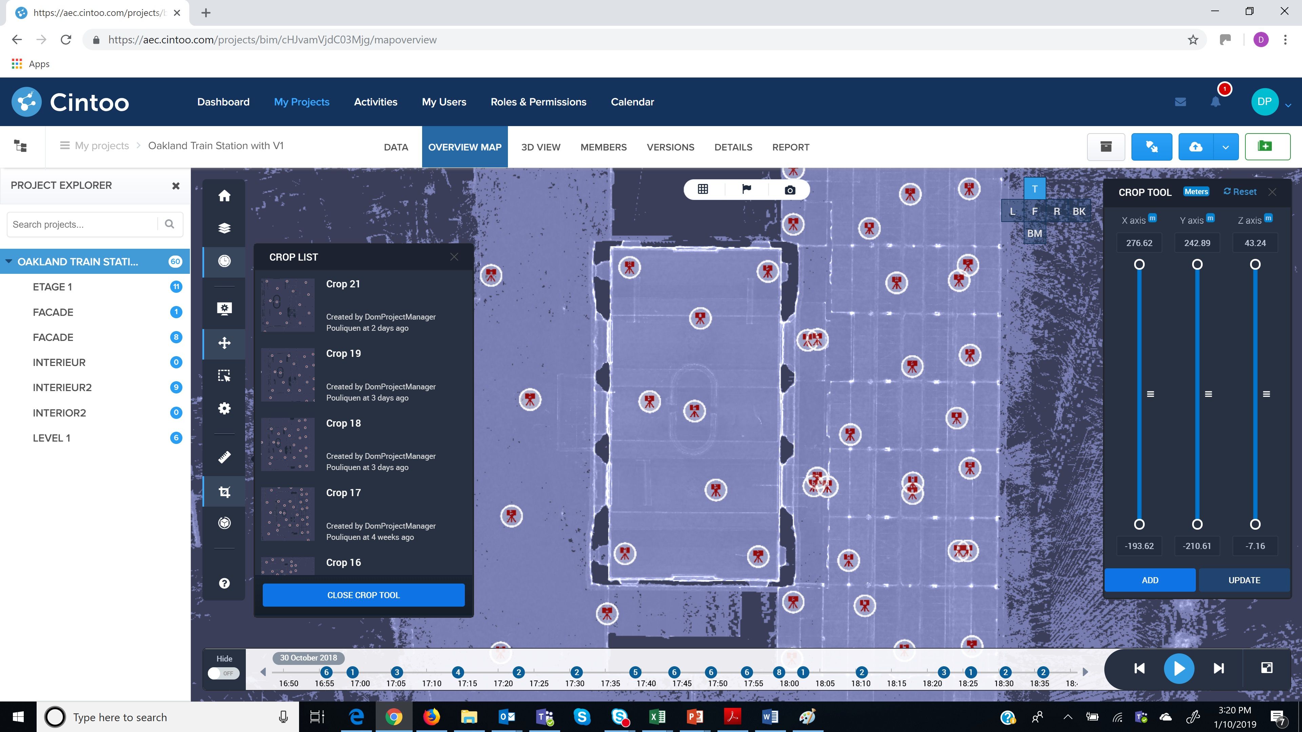The height and width of the screenshot is (732, 1302).
Task: Open the layers tool in map toolbar
Action: click(224, 228)
